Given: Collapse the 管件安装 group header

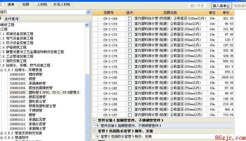Looking at the screenshot, I should pos(95,120).
